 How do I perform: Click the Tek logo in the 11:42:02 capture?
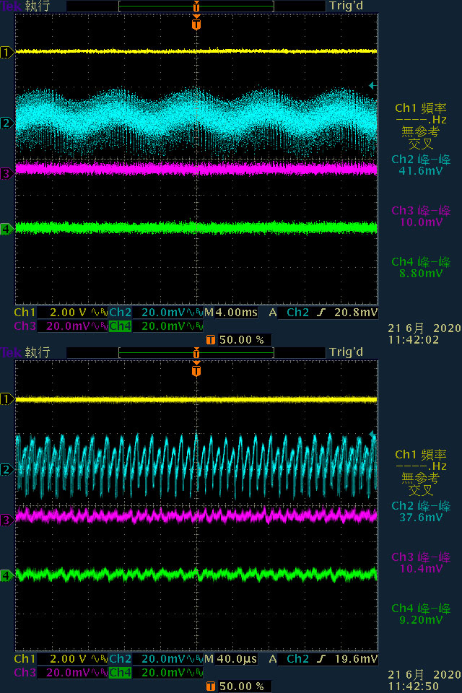pos(11,6)
